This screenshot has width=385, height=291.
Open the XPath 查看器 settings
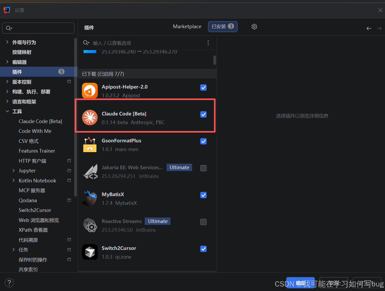pyautogui.click(x=33, y=230)
